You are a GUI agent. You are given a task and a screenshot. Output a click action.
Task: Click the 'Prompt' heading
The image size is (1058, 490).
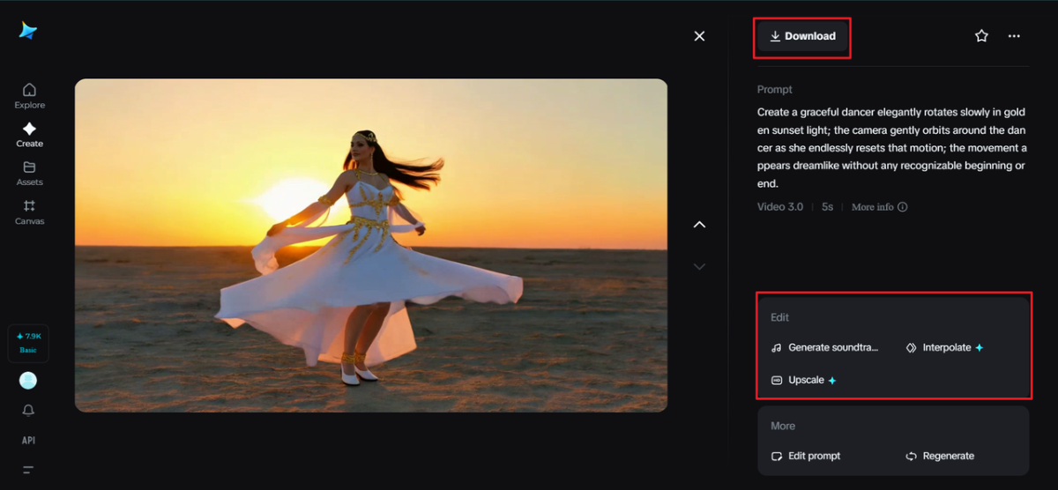click(x=775, y=90)
